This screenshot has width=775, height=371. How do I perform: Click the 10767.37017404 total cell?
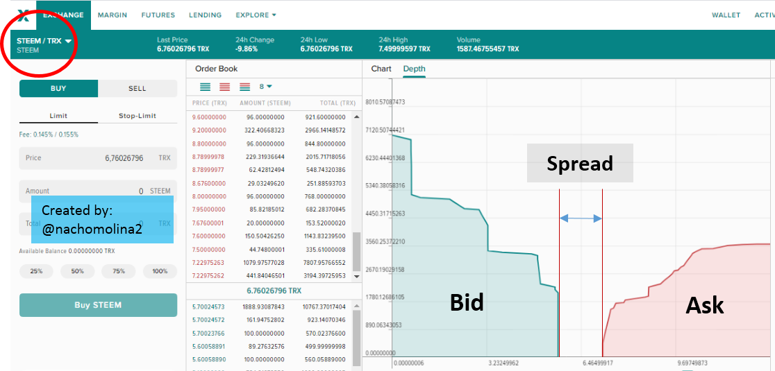[x=324, y=307]
